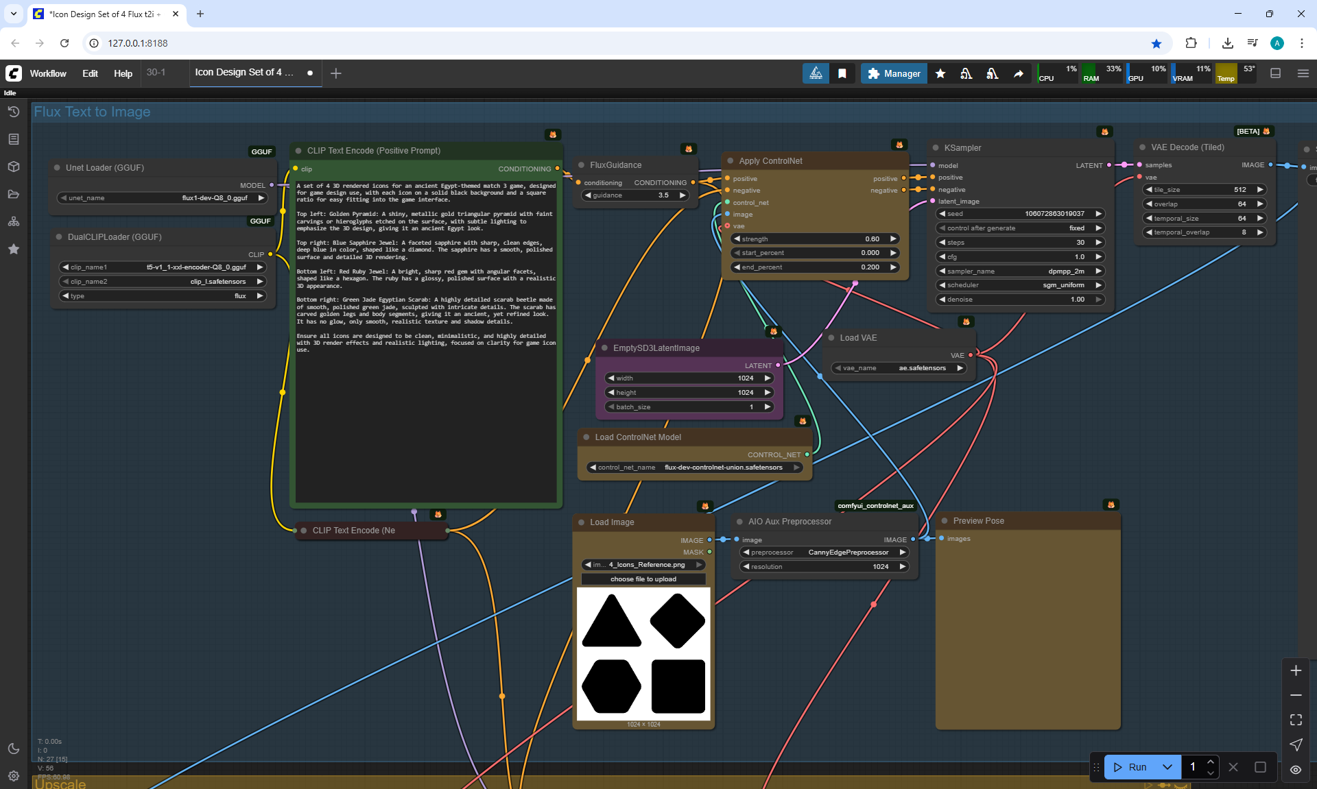Click the Load Image preview thumbnail
Viewport: 1317px width, 789px height.
click(643, 653)
